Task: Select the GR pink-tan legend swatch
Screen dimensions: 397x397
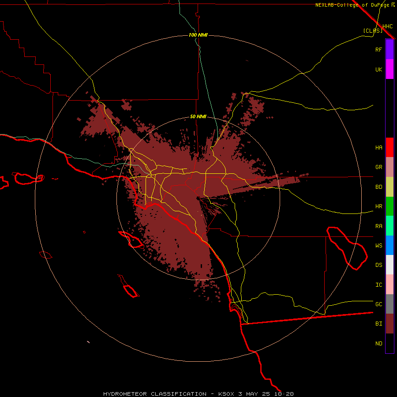Action: (x=390, y=167)
